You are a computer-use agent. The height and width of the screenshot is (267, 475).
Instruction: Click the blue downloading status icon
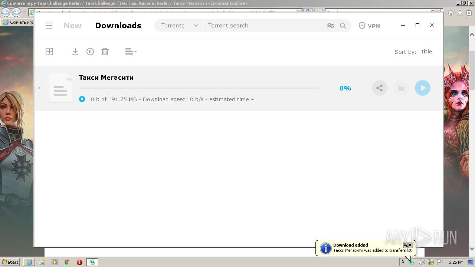tap(82, 99)
